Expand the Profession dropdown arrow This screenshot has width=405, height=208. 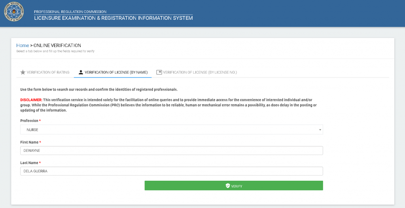(320, 130)
